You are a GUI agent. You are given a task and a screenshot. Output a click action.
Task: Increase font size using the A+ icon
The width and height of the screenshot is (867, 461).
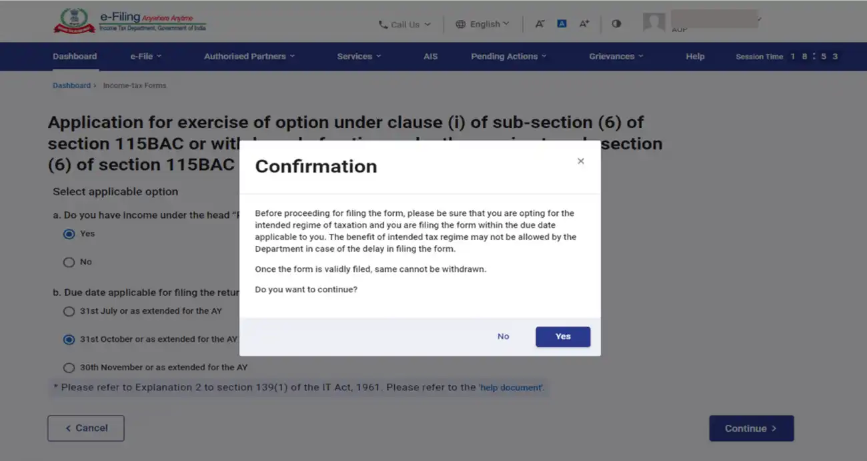coord(584,23)
